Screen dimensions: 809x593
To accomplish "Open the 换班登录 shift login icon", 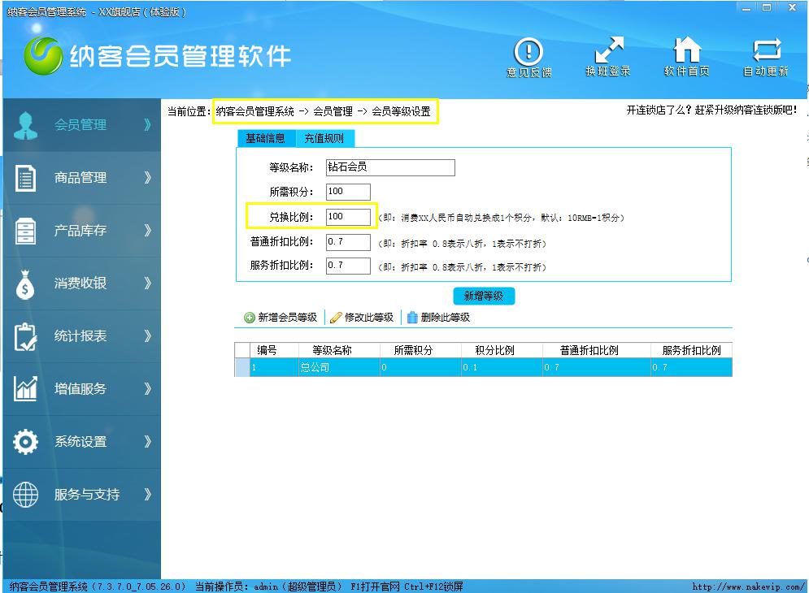I will click(608, 52).
